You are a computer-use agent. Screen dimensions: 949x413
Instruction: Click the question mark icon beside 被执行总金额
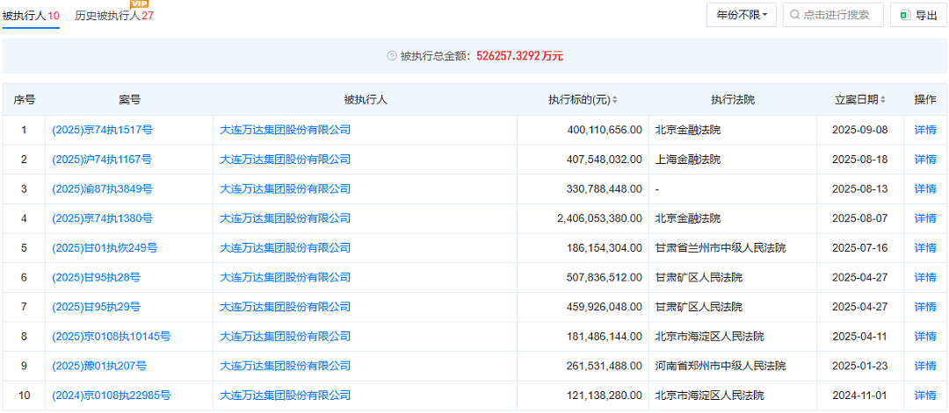point(392,56)
